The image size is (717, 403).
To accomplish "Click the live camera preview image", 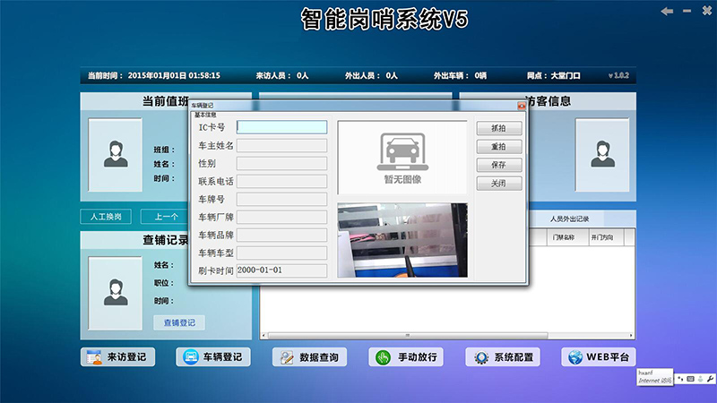I will (x=402, y=239).
